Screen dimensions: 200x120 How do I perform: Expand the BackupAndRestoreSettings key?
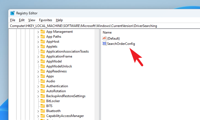pos(38,96)
